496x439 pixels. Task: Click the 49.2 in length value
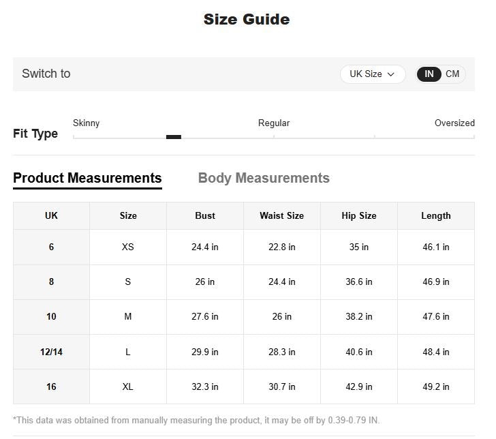pyautogui.click(x=436, y=387)
